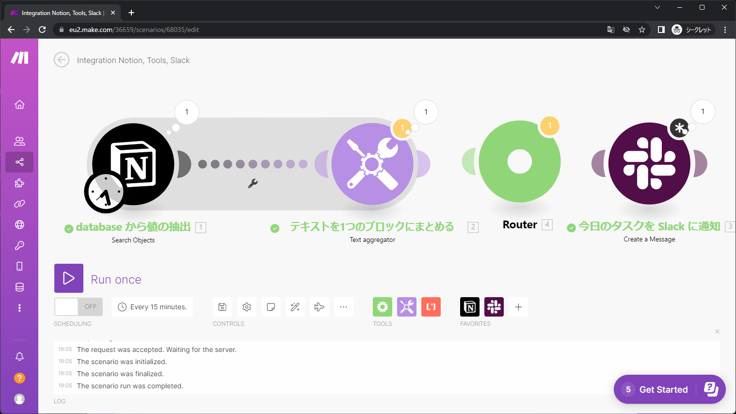Open the tab search chevron in title bar
Viewport: 736px width, 414px height.
coord(657,7)
